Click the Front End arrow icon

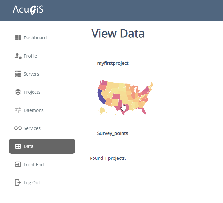click(x=18, y=165)
